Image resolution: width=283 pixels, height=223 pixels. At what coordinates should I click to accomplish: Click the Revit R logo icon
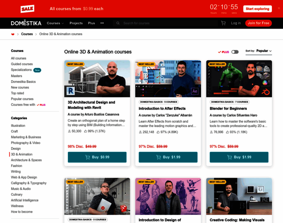coord(71,91)
